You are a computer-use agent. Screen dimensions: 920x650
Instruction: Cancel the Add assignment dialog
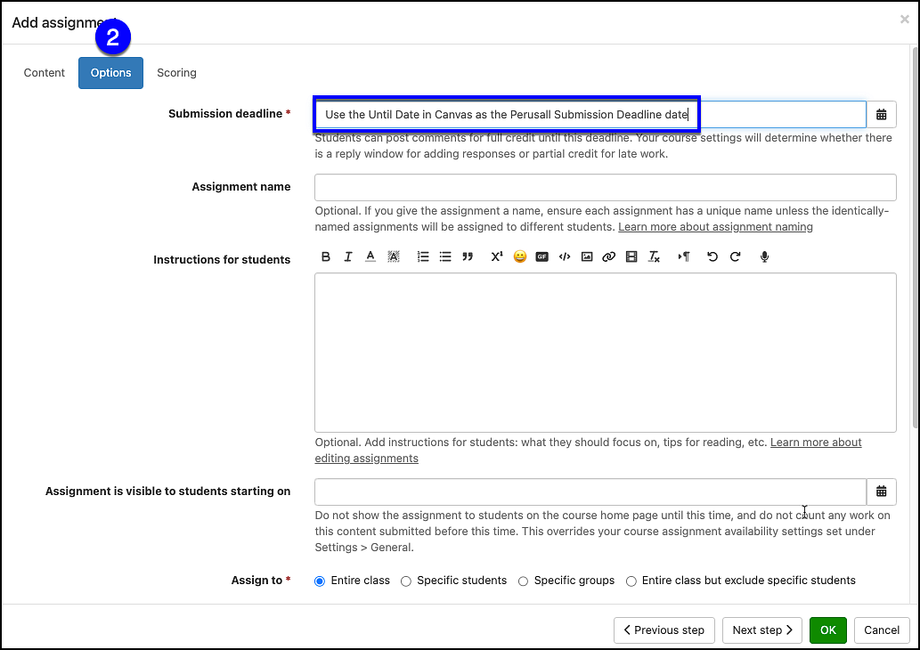pos(882,630)
